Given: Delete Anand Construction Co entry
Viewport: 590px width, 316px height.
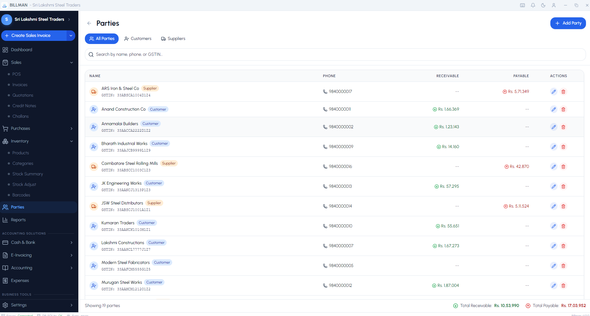Looking at the screenshot, I should pos(563,109).
